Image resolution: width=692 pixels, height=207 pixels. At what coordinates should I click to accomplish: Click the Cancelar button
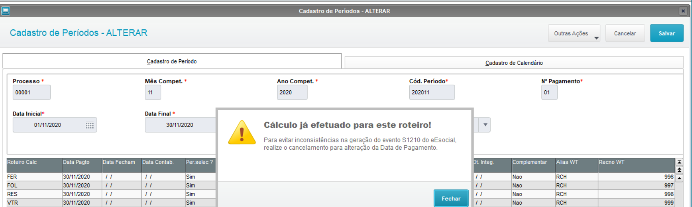[x=625, y=33]
